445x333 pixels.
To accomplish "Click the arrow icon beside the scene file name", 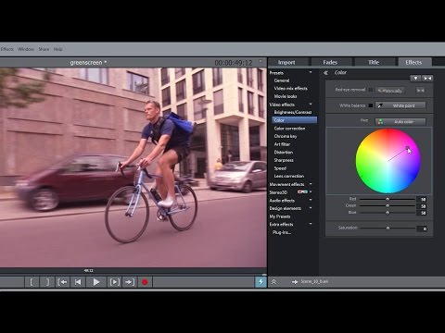I will [x=295, y=281].
